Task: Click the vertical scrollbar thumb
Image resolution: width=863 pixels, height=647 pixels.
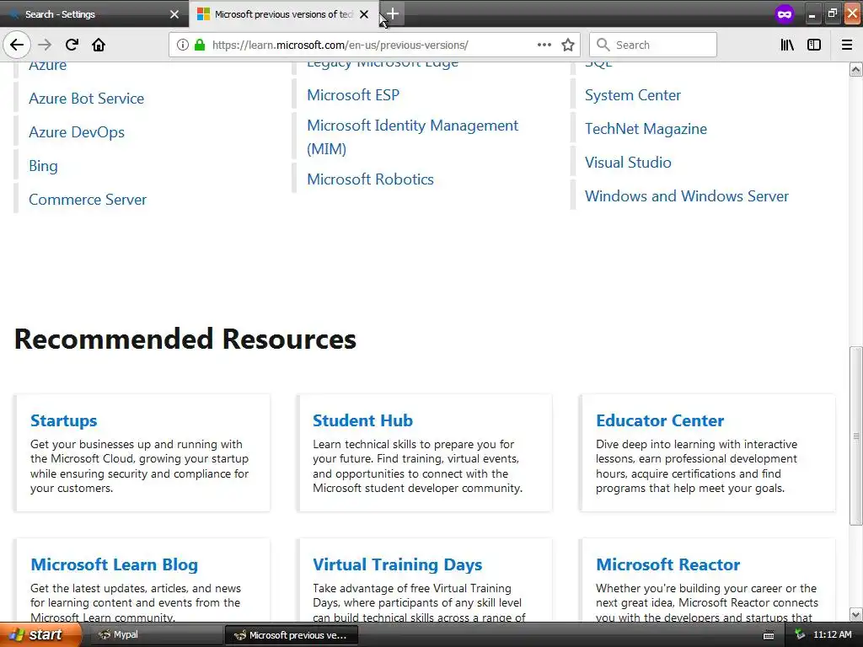Action: [856, 436]
